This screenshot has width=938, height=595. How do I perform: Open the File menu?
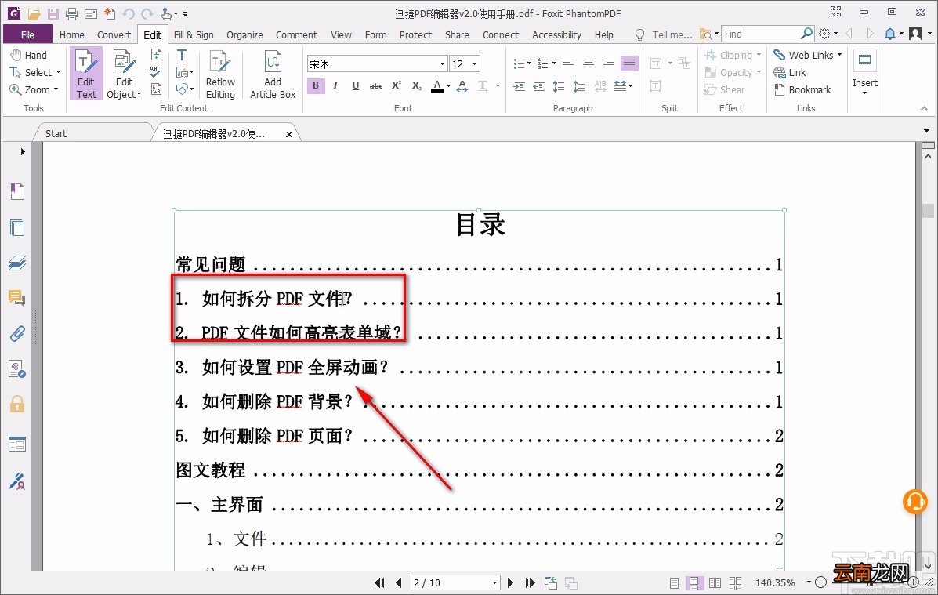(27, 34)
